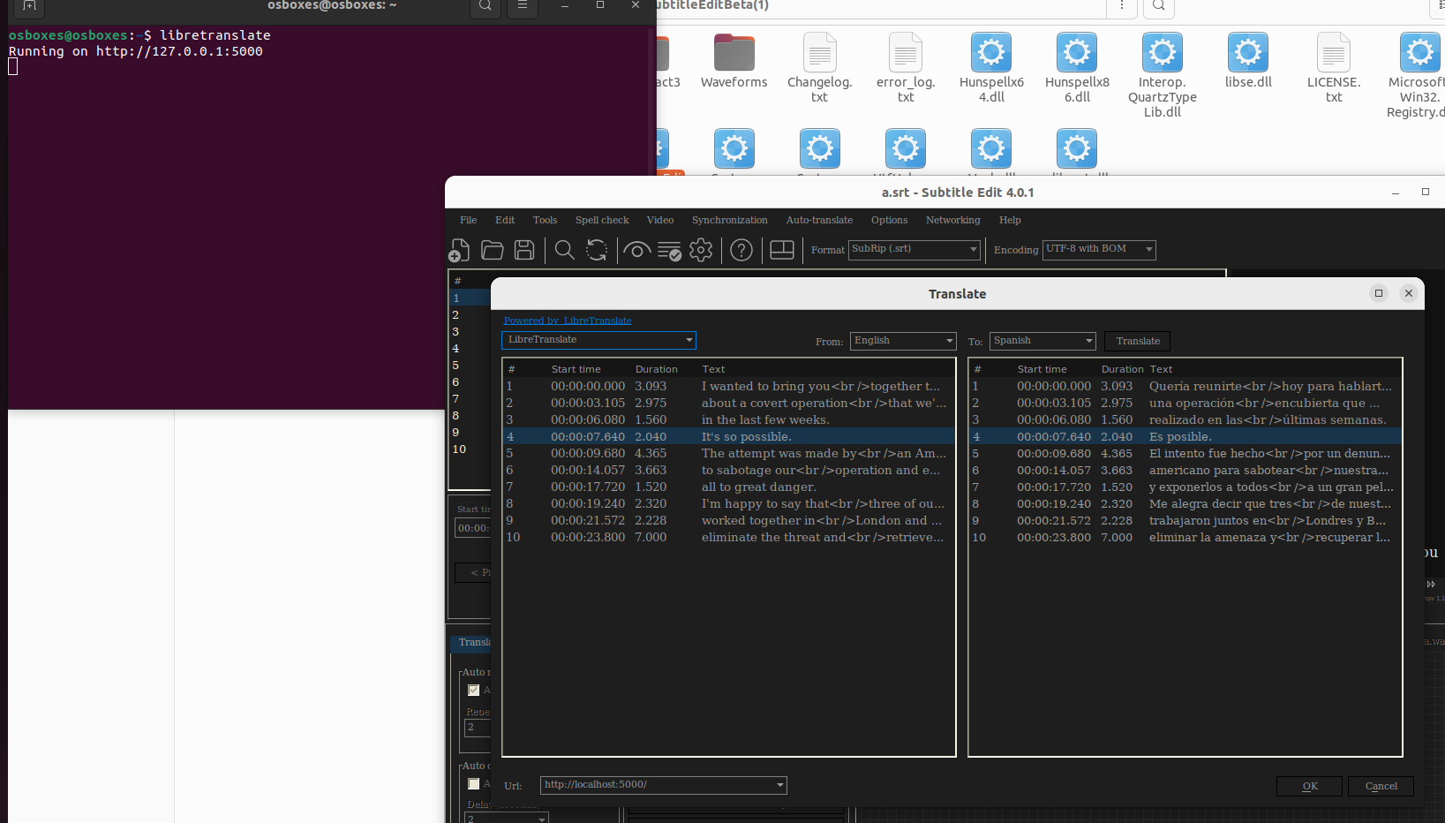Open the Synchronization menu
The width and height of the screenshot is (1445, 823).
730,220
